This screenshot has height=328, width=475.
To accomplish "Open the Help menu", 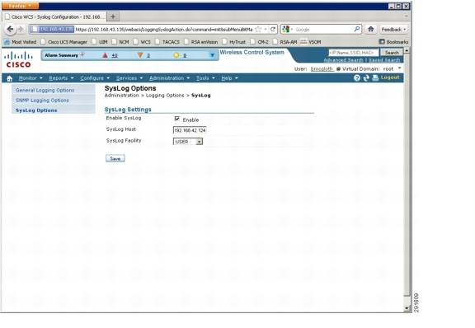I will pyautogui.click(x=229, y=78).
